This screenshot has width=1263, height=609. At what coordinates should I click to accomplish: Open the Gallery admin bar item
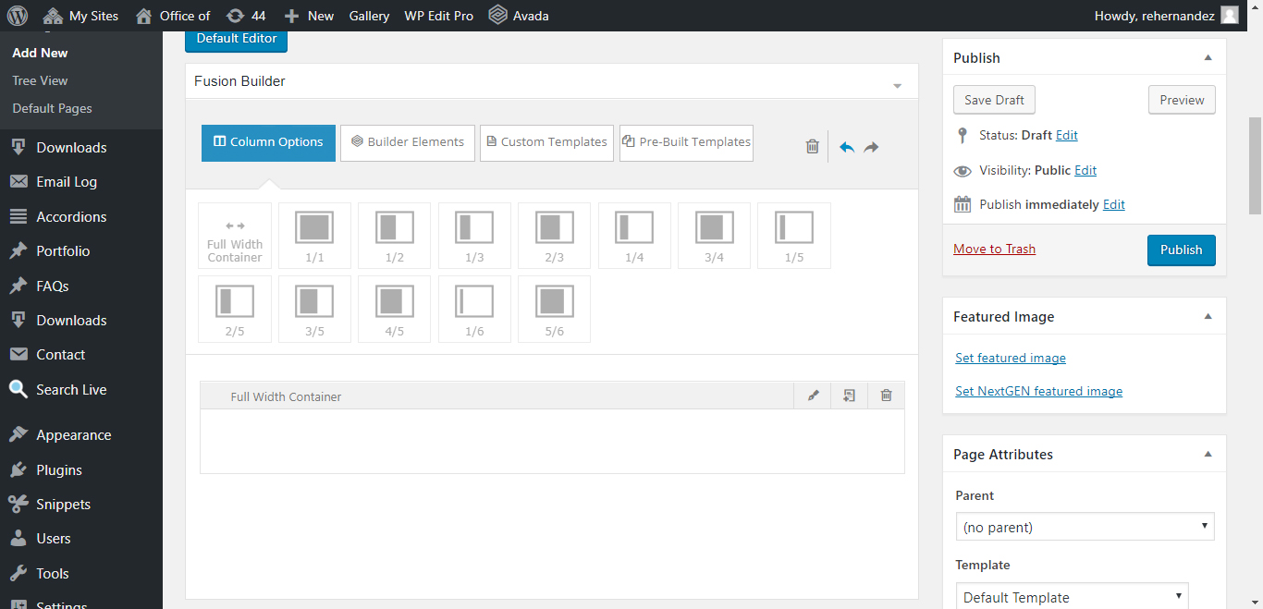pyautogui.click(x=369, y=16)
